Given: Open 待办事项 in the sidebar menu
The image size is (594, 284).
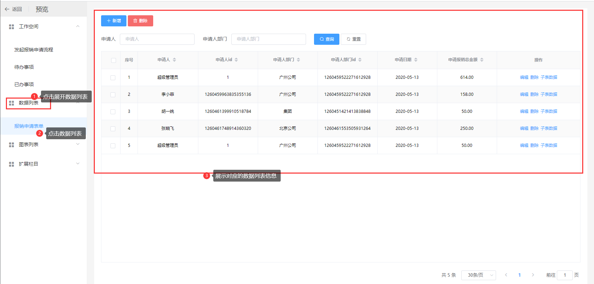Looking at the screenshot, I should [24, 67].
